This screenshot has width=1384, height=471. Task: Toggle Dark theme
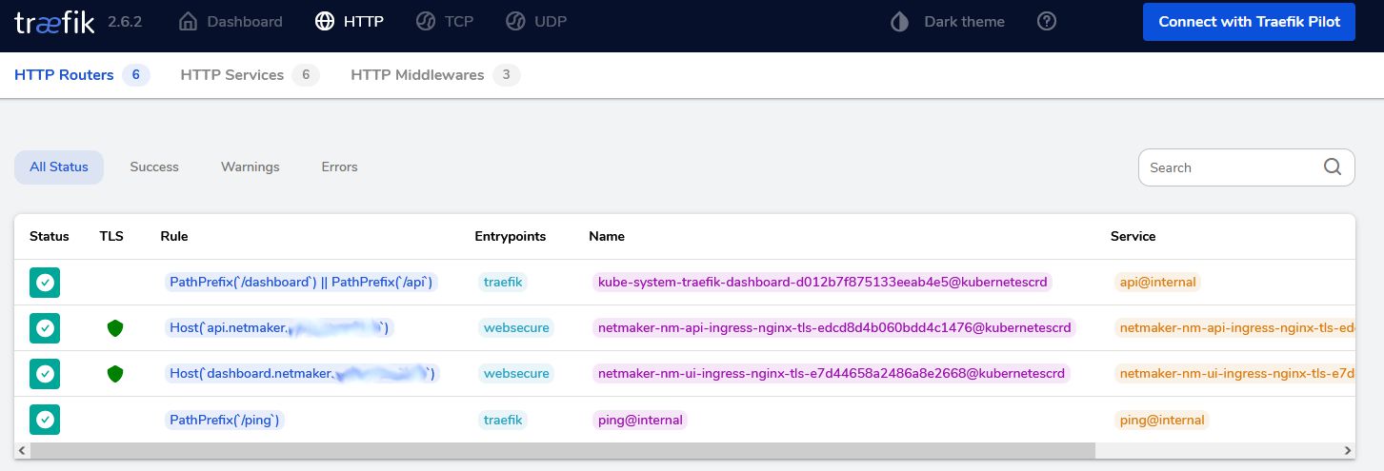click(x=948, y=21)
